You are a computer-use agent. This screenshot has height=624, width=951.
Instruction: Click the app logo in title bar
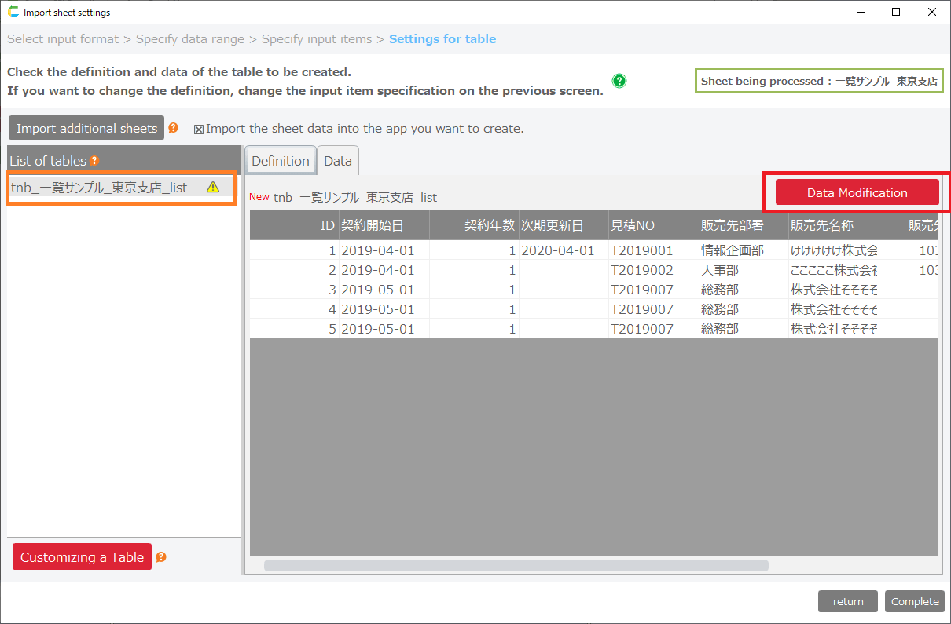click(13, 13)
